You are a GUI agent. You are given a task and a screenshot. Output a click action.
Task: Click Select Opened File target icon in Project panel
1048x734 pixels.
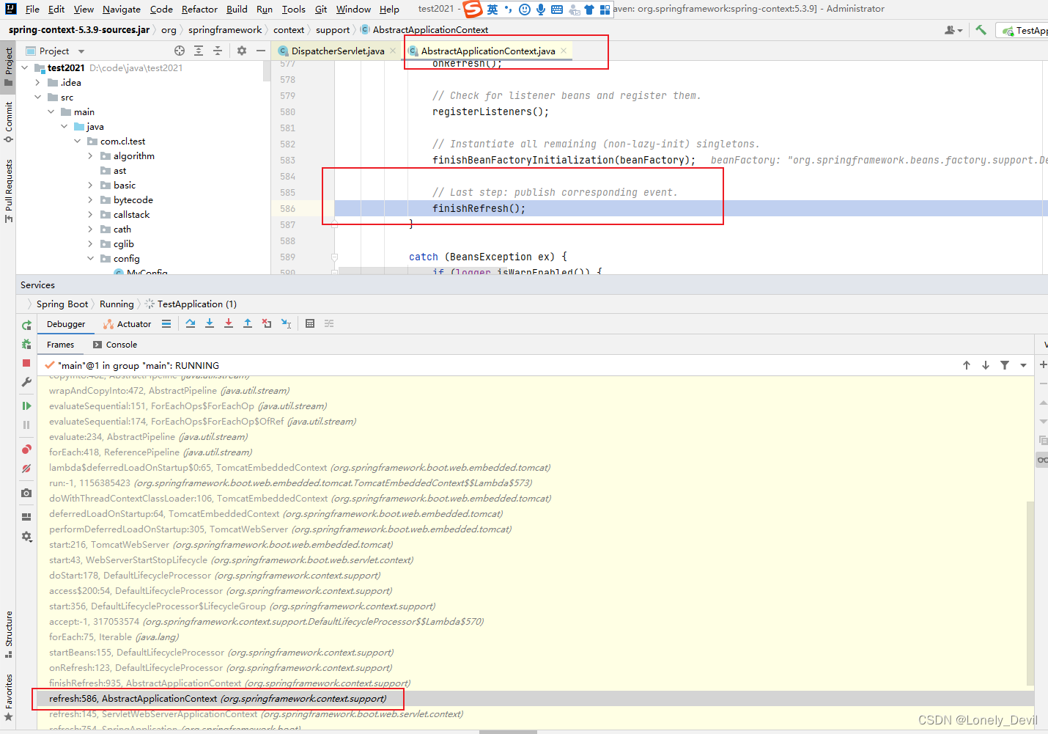(180, 51)
